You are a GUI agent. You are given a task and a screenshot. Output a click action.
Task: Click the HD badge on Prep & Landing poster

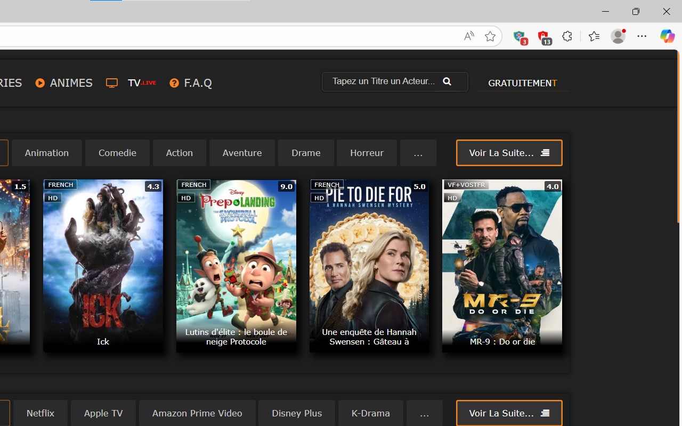coord(185,198)
